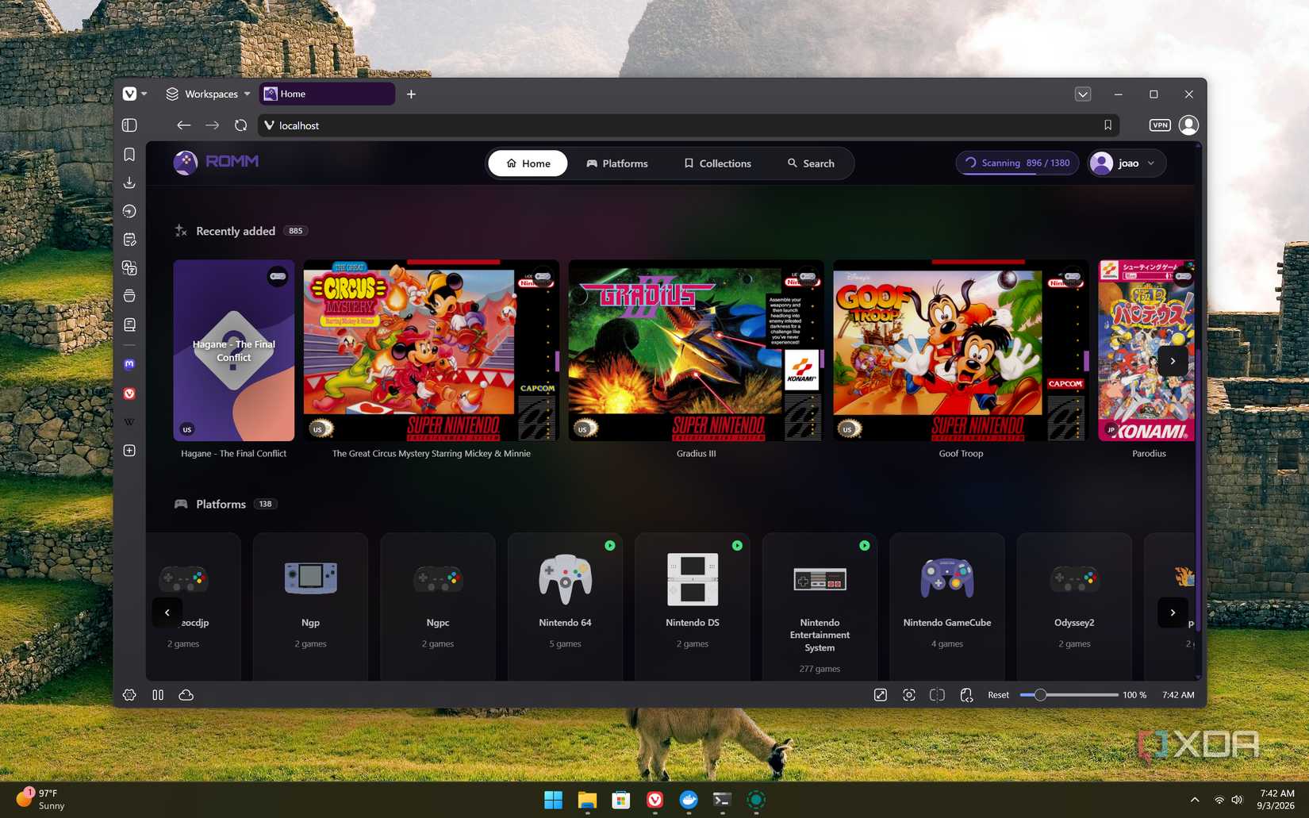Open the reading list panel

point(129,325)
